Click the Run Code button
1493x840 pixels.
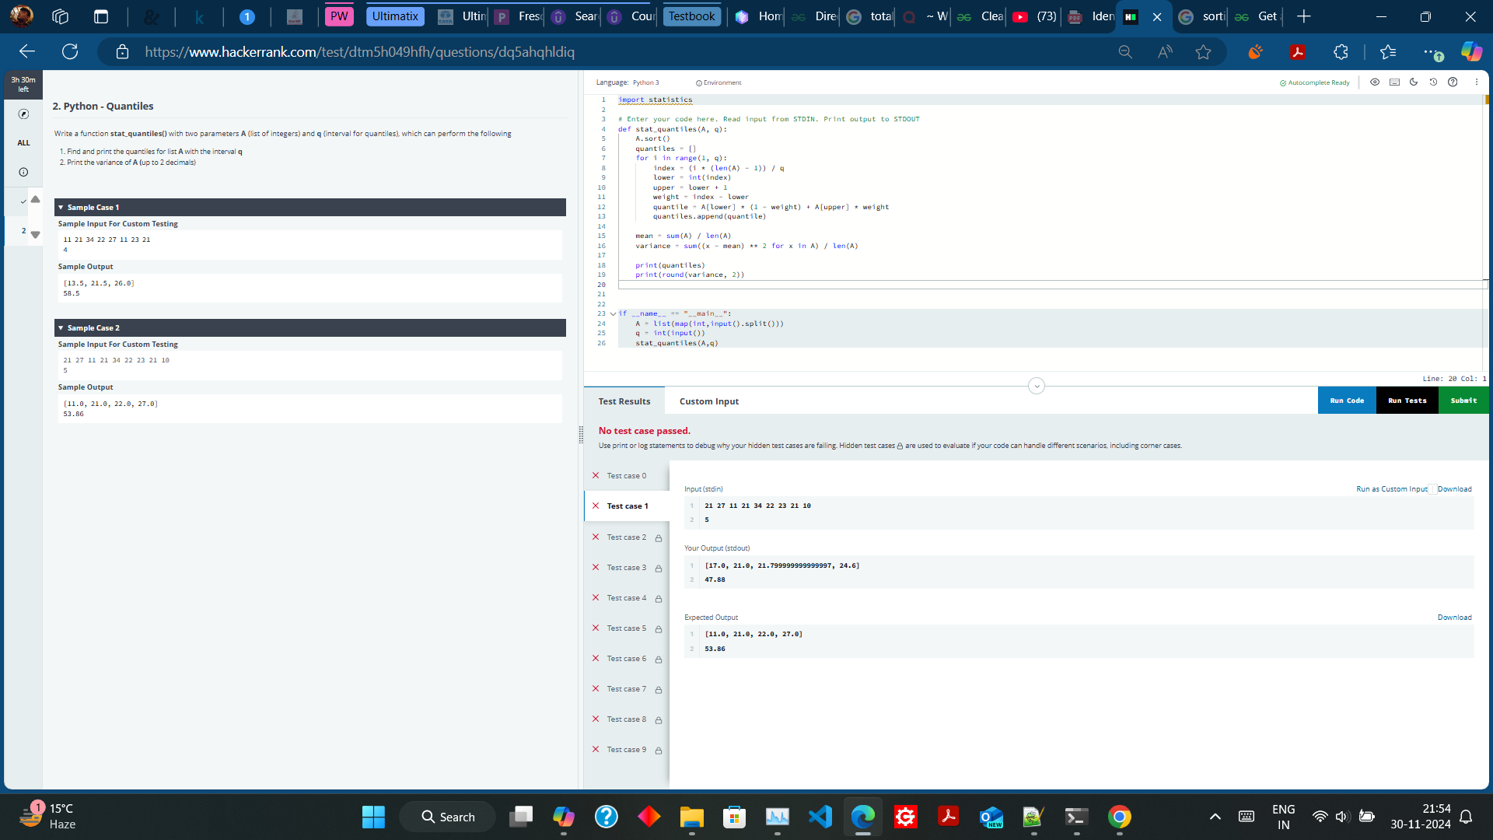coord(1346,400)
